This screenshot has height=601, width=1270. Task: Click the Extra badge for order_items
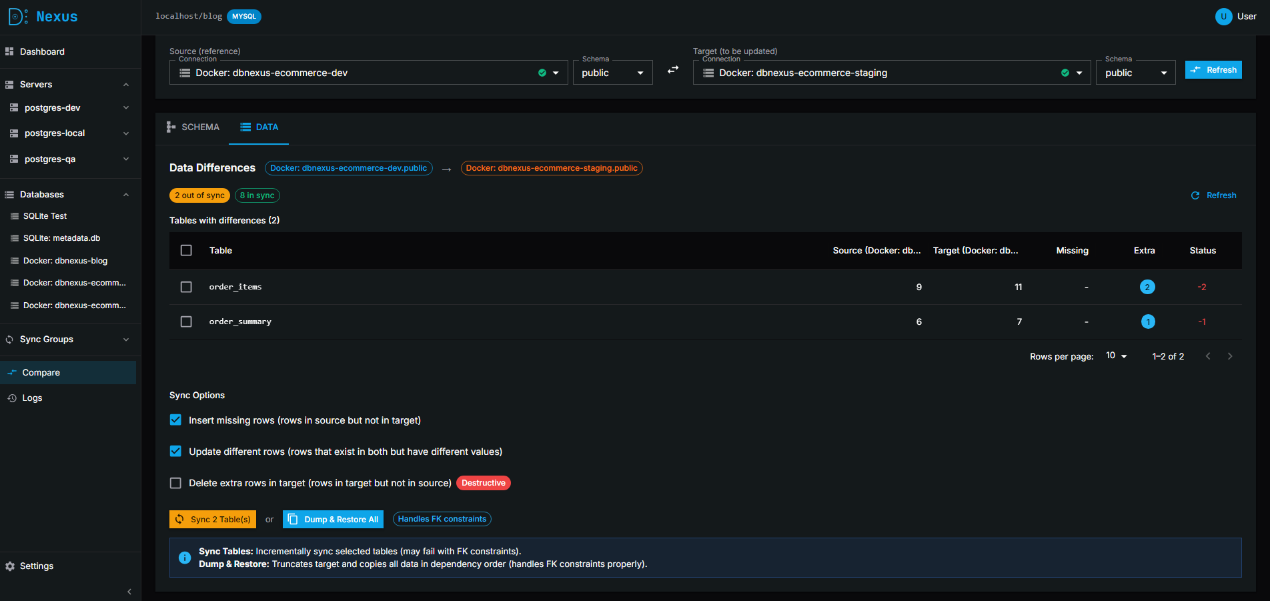[x=1147, y=287]
